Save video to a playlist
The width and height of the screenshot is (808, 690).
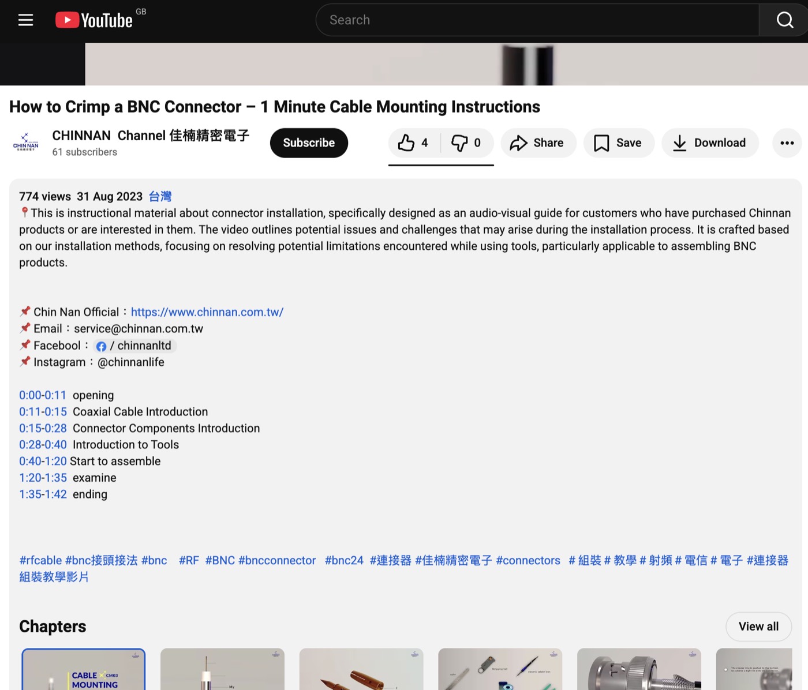(x=619, y=143)
